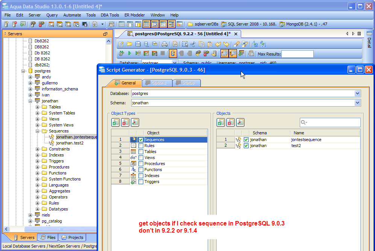
Task: Click the Objects search input field
Action: point(330,122)
